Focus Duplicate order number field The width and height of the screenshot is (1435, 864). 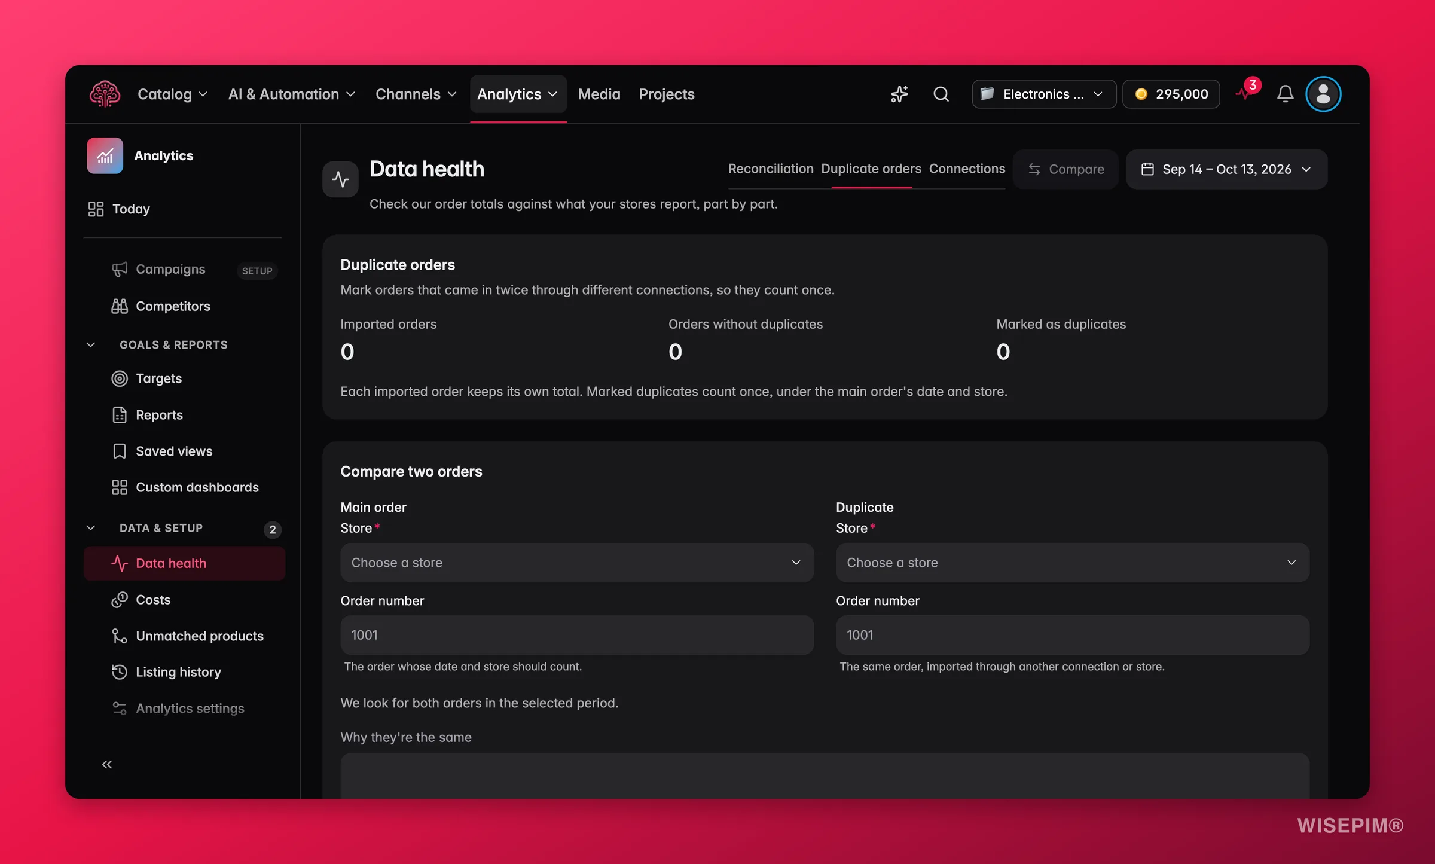(1072, 635)
